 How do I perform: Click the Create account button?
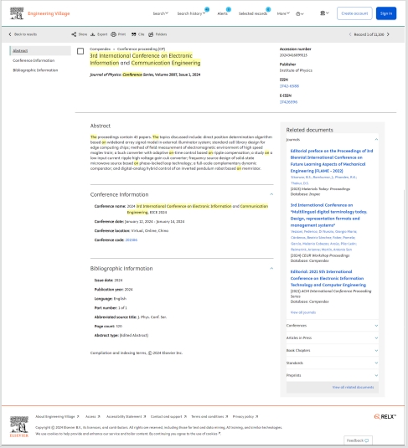click(354, 13)
